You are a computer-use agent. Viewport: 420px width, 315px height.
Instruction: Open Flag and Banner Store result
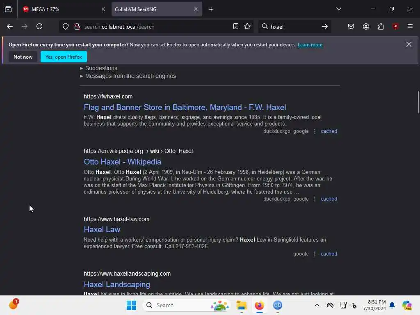[185, 107]
